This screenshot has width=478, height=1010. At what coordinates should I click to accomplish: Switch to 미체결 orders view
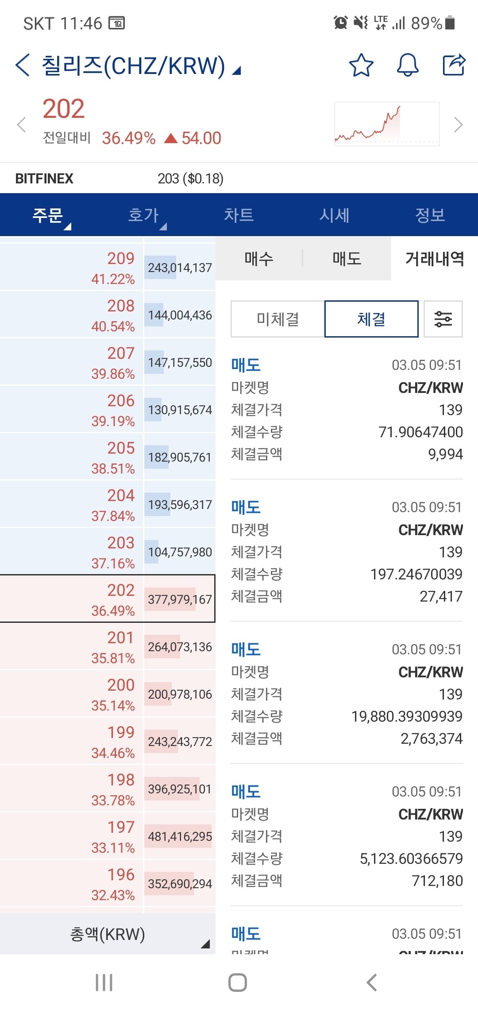[278, 319]
